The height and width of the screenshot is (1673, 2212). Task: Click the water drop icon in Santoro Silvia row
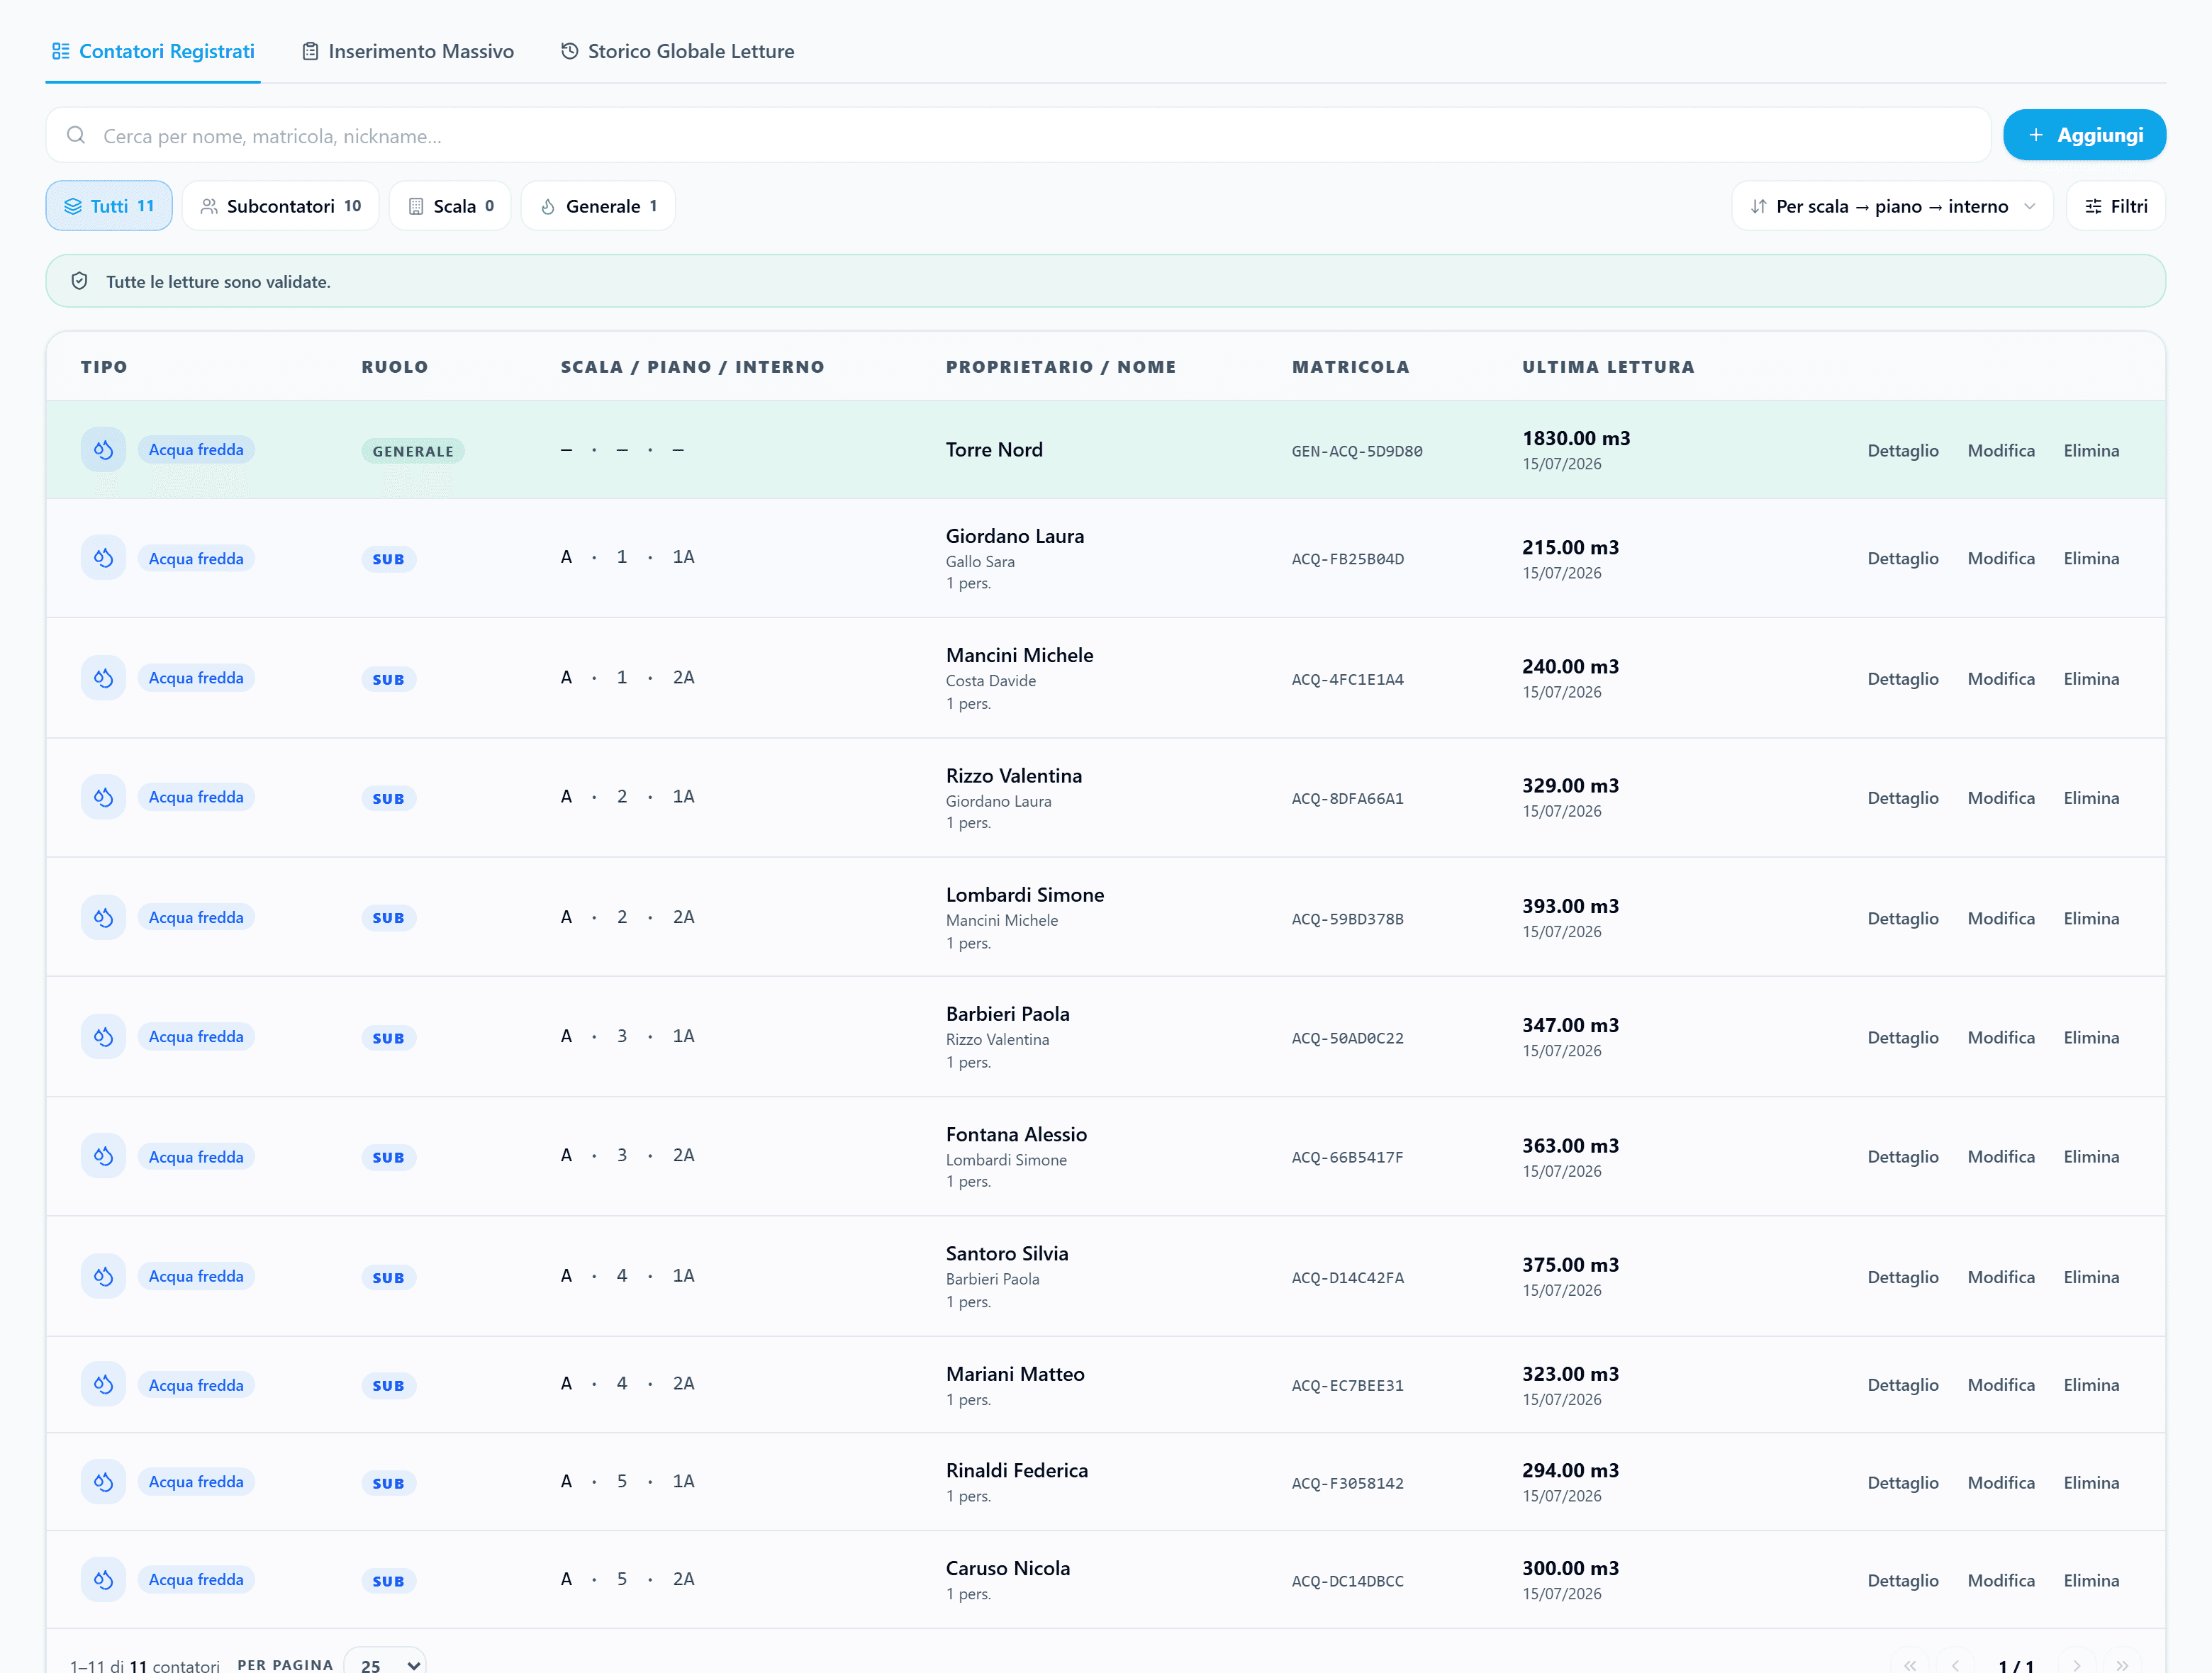[103, 1276]
